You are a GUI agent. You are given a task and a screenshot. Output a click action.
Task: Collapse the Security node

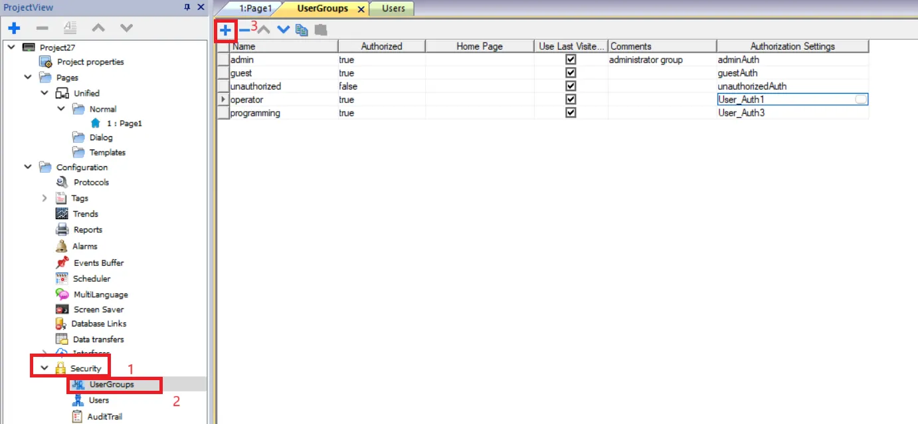pos(45,368)
